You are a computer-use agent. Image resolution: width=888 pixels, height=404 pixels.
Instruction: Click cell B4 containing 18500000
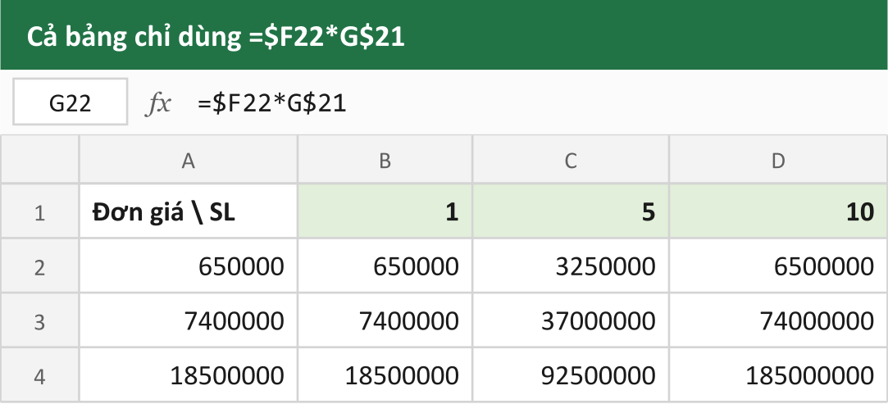[x=385, y=374]
